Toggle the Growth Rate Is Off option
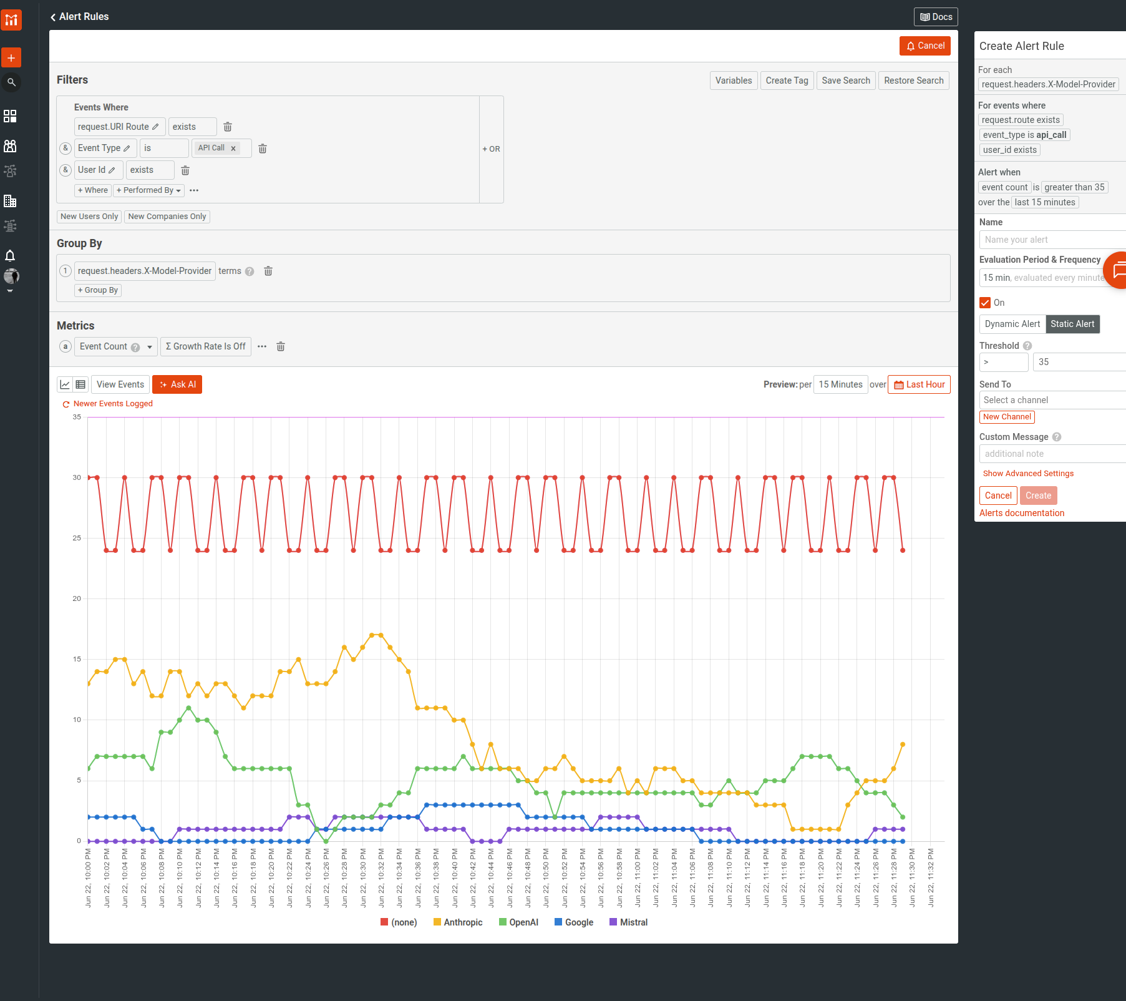 coord(206,346)
